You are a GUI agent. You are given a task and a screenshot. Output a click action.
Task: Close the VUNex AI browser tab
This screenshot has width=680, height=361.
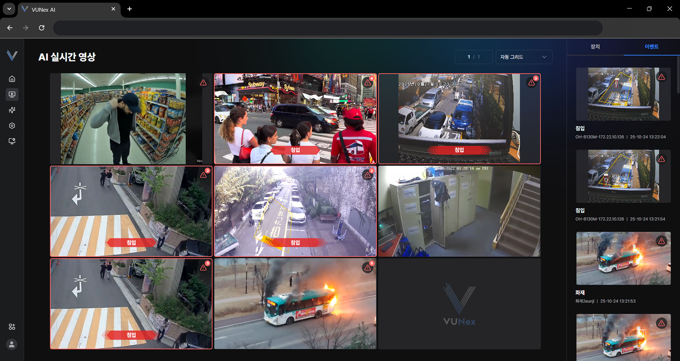(x=113, y=9)
